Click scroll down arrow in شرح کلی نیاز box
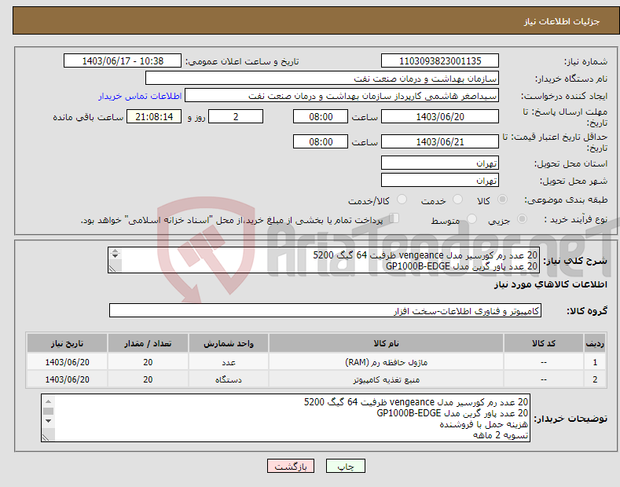The image size is (620, 487). [x=115, y=256]
